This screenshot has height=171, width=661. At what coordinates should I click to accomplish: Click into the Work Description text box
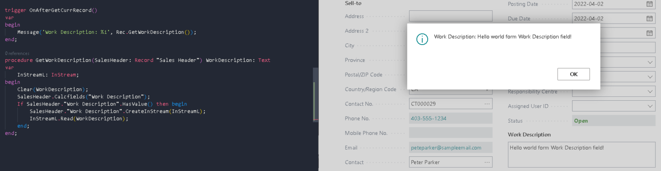[581, 155]
